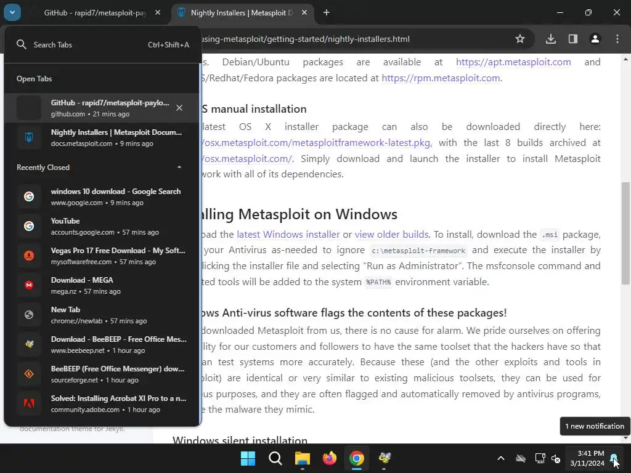Click the orange Vegas Pro download favicon
The image size is (631, 473).
tap(29, 256)
